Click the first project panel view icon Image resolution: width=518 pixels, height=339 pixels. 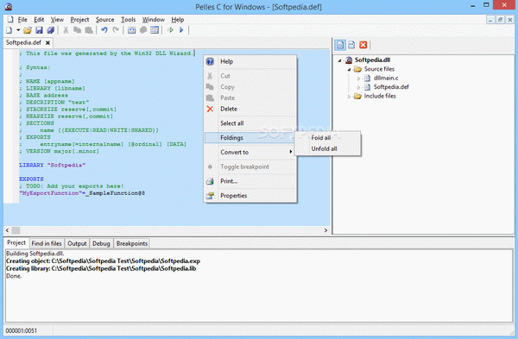click(340, 45)
